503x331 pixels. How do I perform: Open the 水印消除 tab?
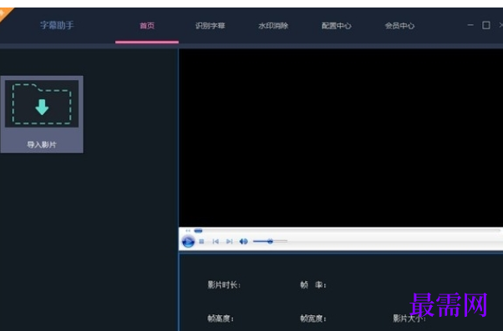[x=273, y=26]
